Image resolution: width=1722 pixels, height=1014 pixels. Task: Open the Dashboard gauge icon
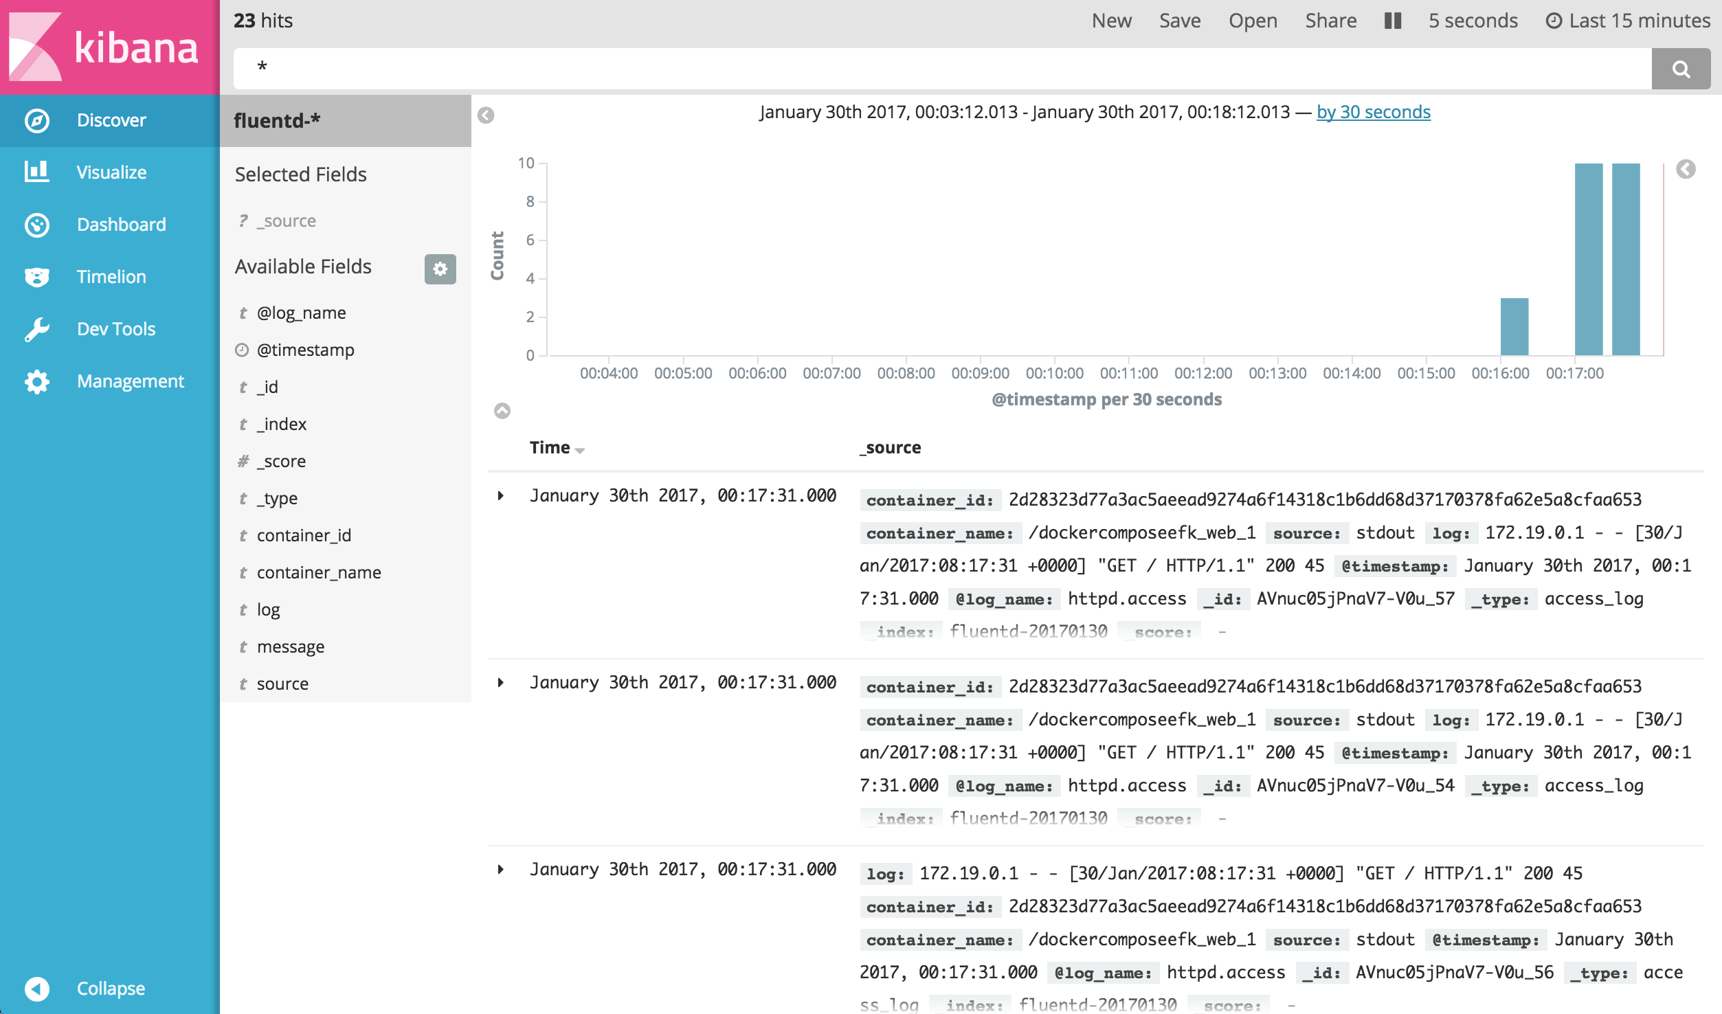[37, 225]
